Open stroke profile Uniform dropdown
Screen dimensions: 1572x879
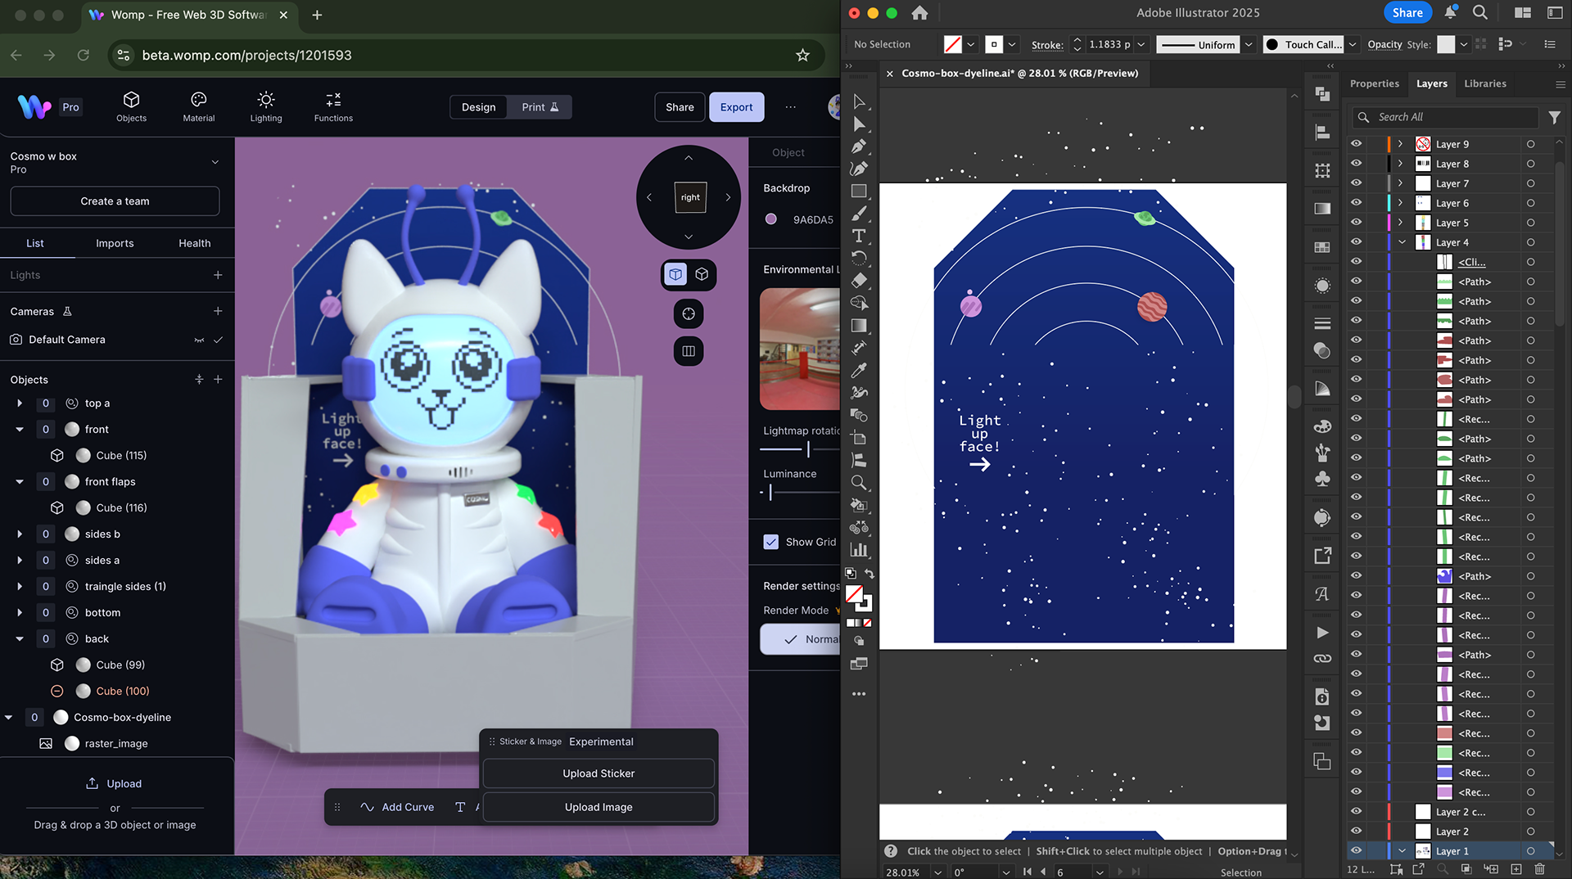(x=1249, y=45)
